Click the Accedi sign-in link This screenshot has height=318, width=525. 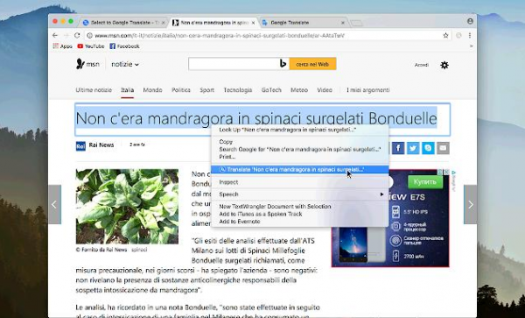pos(422,65)
